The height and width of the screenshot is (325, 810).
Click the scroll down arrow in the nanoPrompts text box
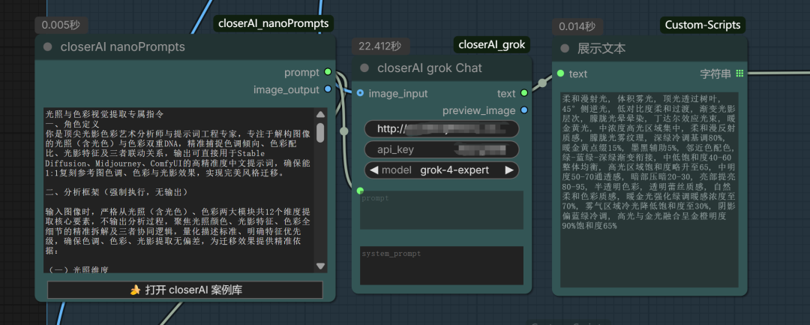[x=320, y=266]
